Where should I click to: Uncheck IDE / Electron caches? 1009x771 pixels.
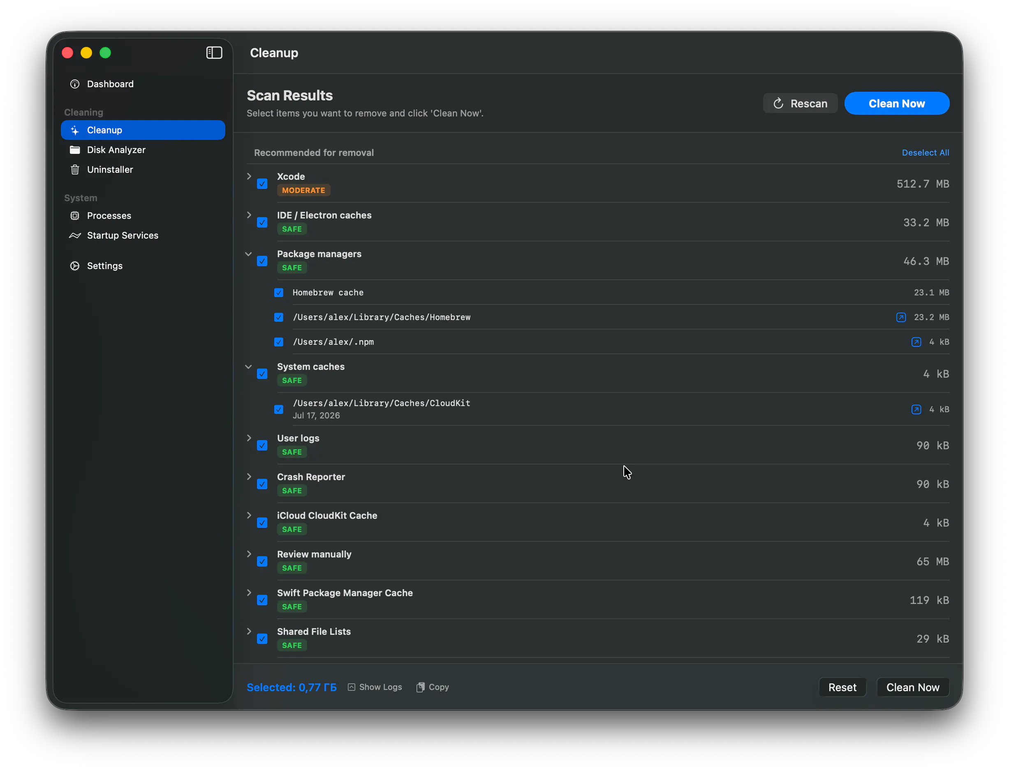click(x=262, y=223)
